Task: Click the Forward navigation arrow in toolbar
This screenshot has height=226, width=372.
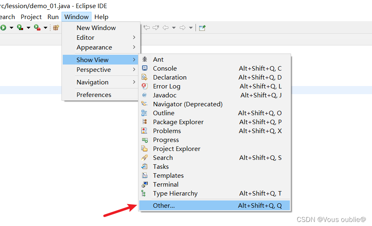Action: click(183, 28)
